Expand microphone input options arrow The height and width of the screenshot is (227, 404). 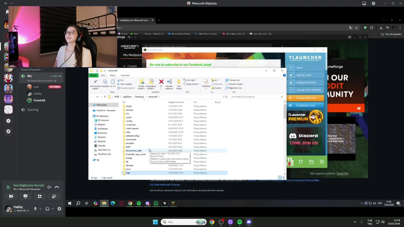pyautogui.click(x=40, y=209)
